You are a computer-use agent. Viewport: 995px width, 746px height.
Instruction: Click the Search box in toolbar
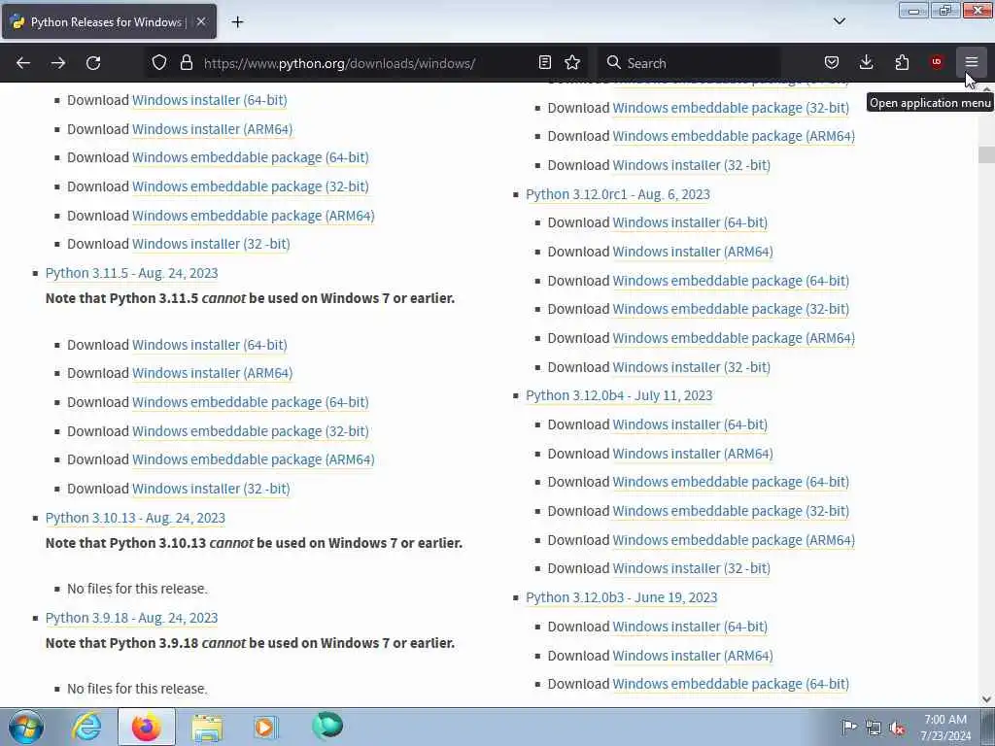tap(689, 63)
